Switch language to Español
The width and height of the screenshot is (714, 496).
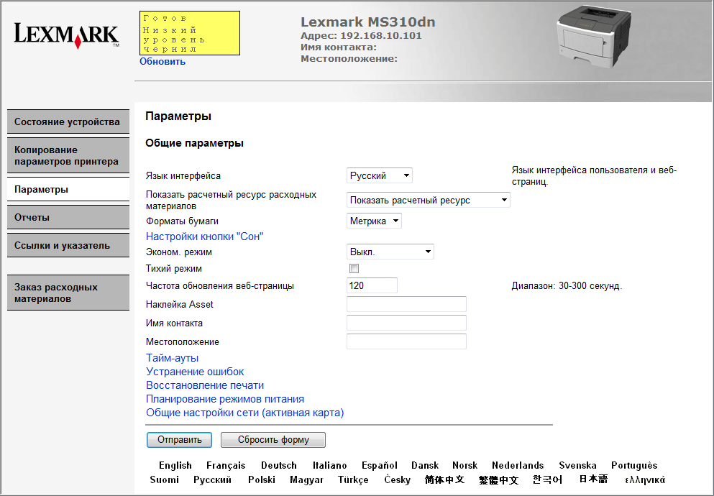(380, 465)
